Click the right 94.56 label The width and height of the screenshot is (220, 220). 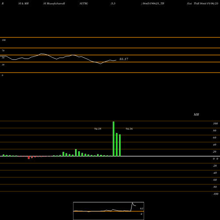tap(129, 129)
